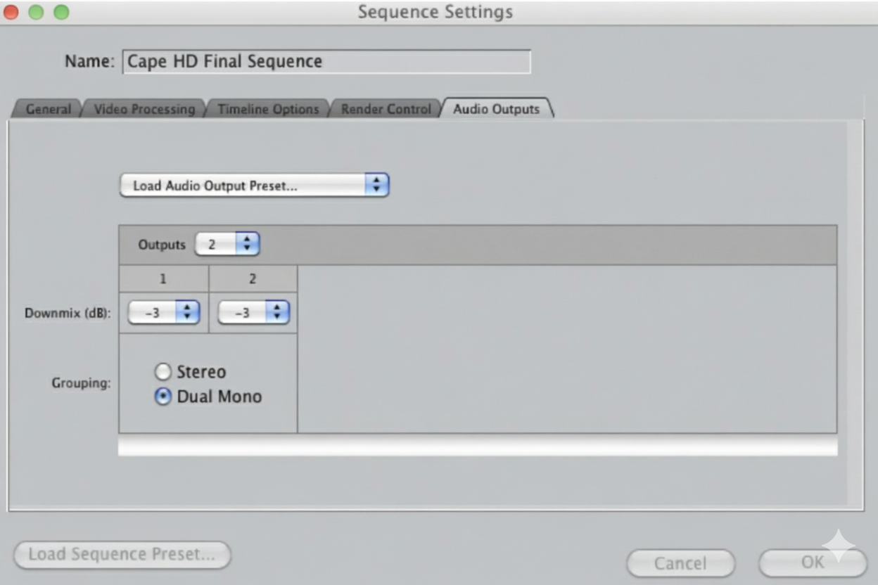The width and height of the screenshot is (878, 585).
Task: Edit the sequence name field
Action: pos(327,62)
